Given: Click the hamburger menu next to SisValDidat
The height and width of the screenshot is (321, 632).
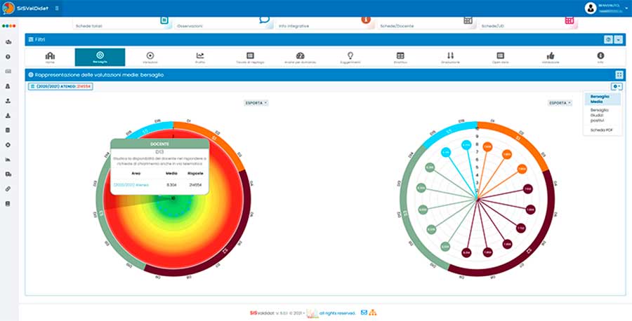Looking at the screenshot, I should [x=57, y=8].
